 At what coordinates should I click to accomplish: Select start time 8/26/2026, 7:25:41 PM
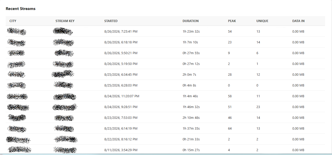tap(121, 32)
